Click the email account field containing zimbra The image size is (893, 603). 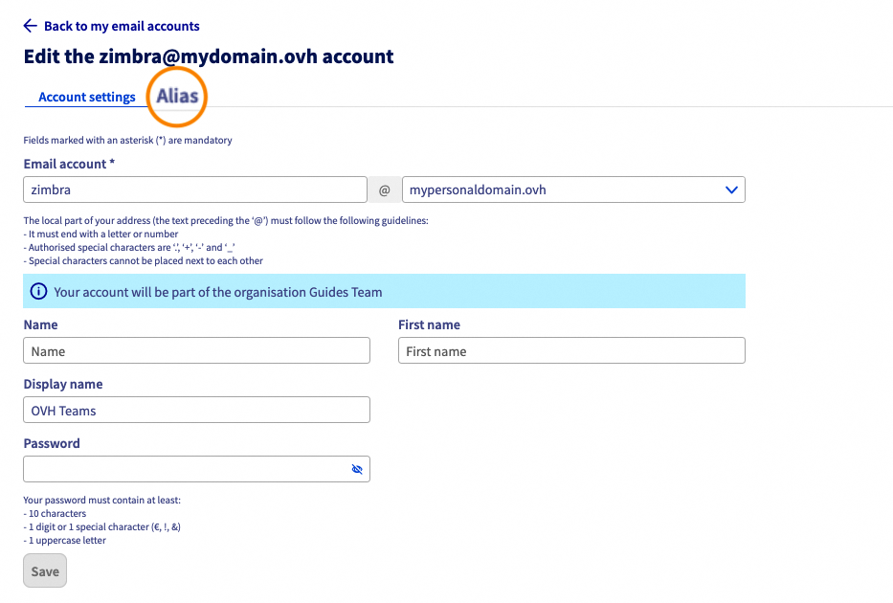tap(195, 190)
